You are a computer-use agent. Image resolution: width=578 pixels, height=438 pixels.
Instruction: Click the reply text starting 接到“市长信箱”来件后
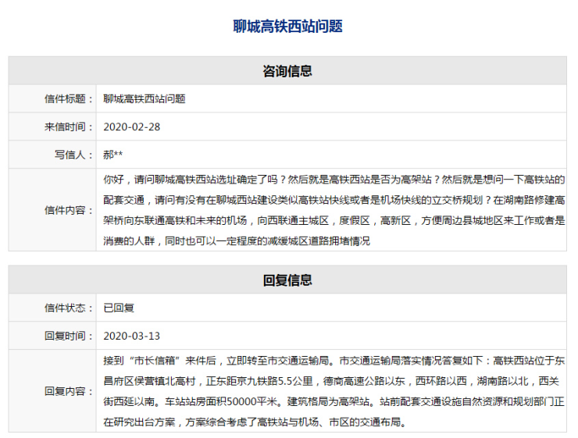click(334, 391)
